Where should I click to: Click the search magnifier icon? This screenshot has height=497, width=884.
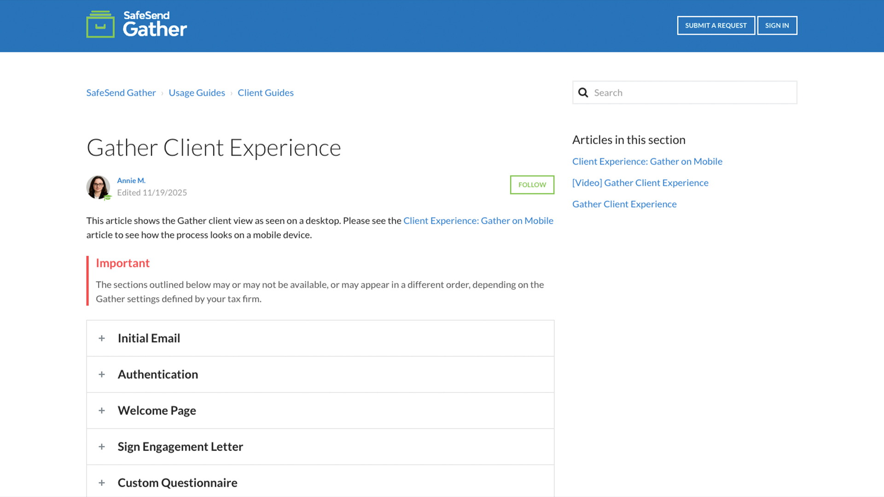(x=583, y=92)
